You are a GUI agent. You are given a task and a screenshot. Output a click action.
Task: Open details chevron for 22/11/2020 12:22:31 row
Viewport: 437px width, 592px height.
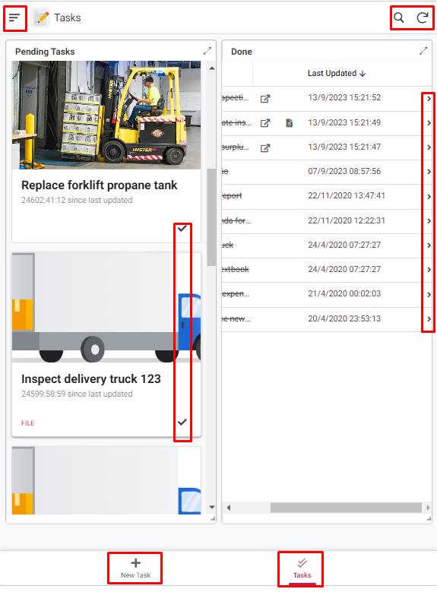[x=429, y=221]
